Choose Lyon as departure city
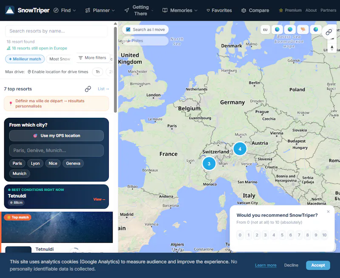 35,164
